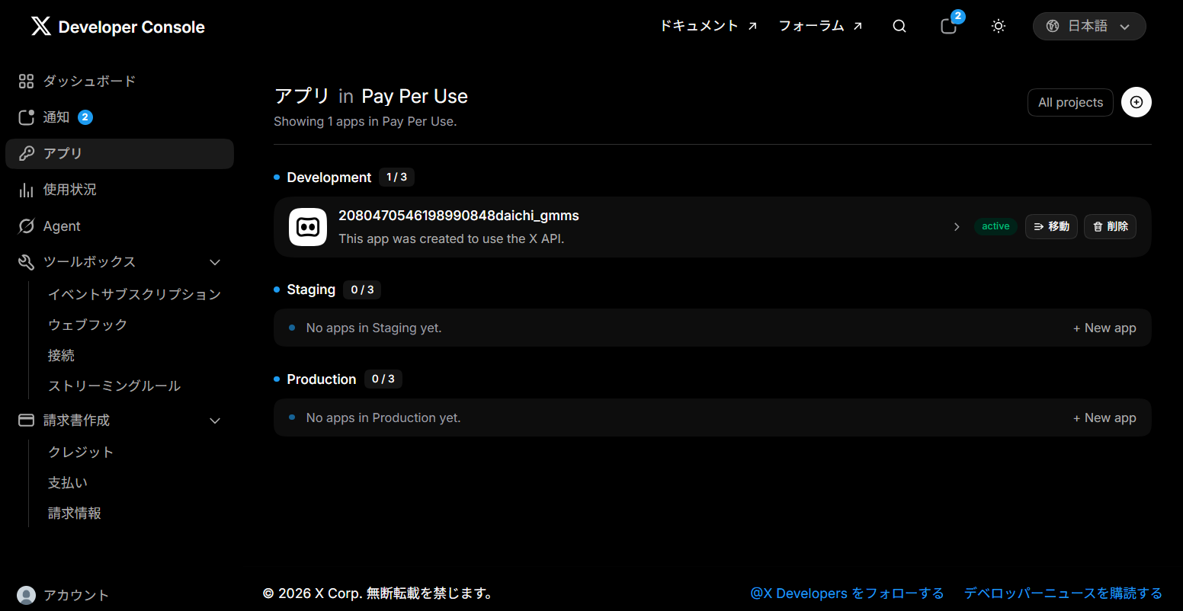The height and width of the screenshot is (611, 1183).
Task: Click the ツールボックス menu label
Action: tap(89, 262)
